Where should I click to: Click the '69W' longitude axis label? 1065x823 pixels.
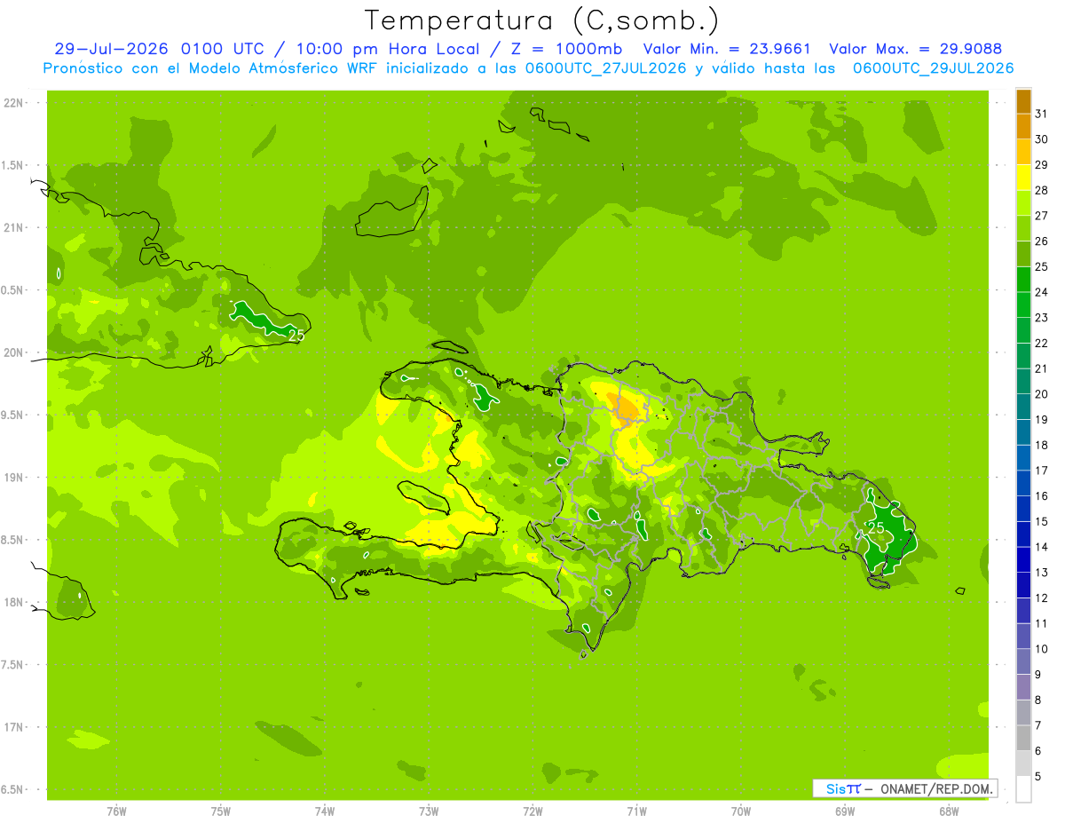(x=844, y=811)
